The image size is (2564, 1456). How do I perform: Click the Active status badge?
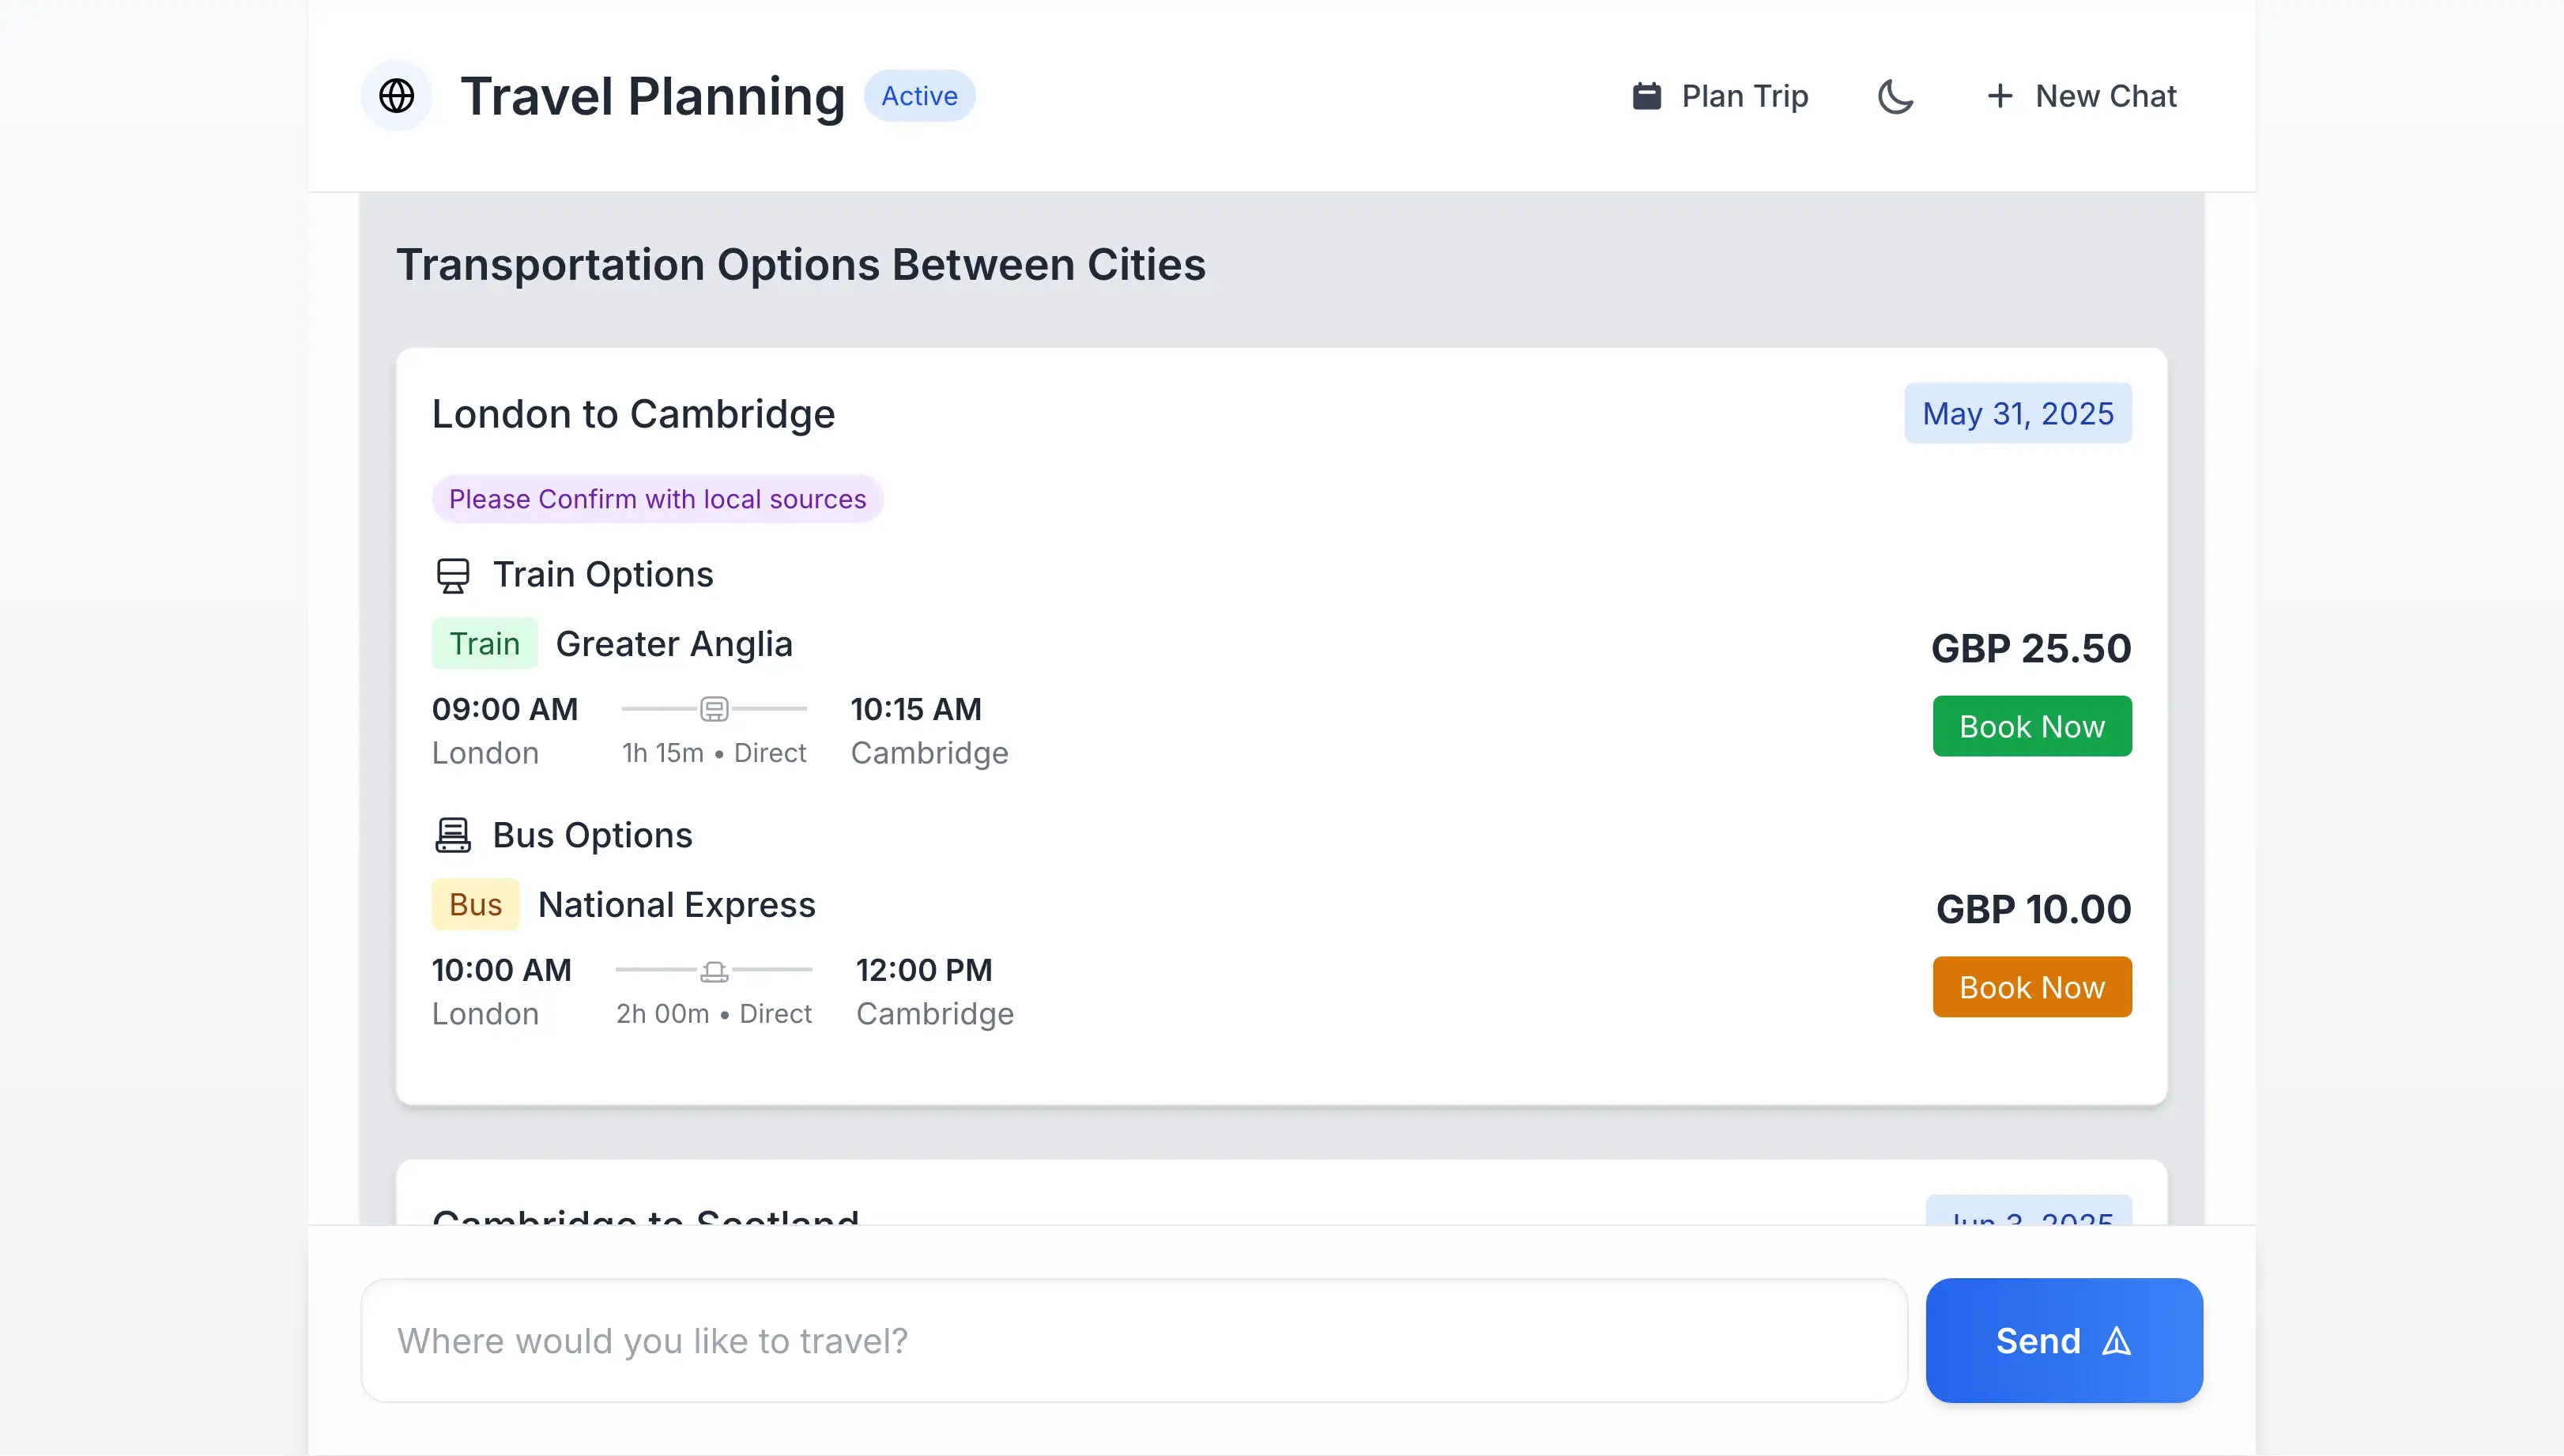(x=918, y=96)
